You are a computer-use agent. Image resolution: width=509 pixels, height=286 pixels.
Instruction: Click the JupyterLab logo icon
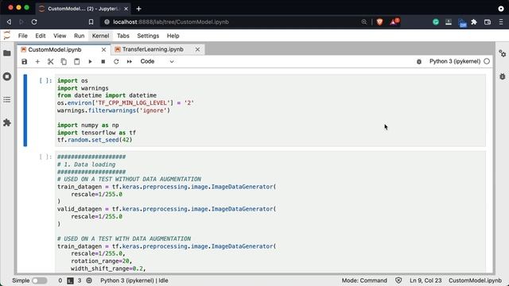(7, 35)
